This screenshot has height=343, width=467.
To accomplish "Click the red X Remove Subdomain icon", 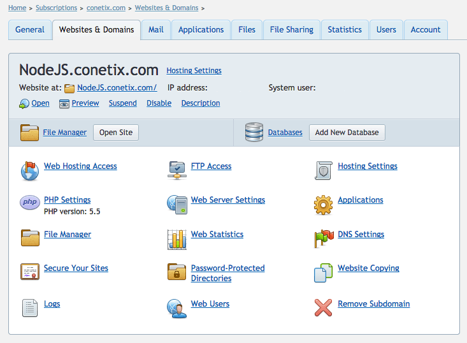I will click(x=323, y=307).
